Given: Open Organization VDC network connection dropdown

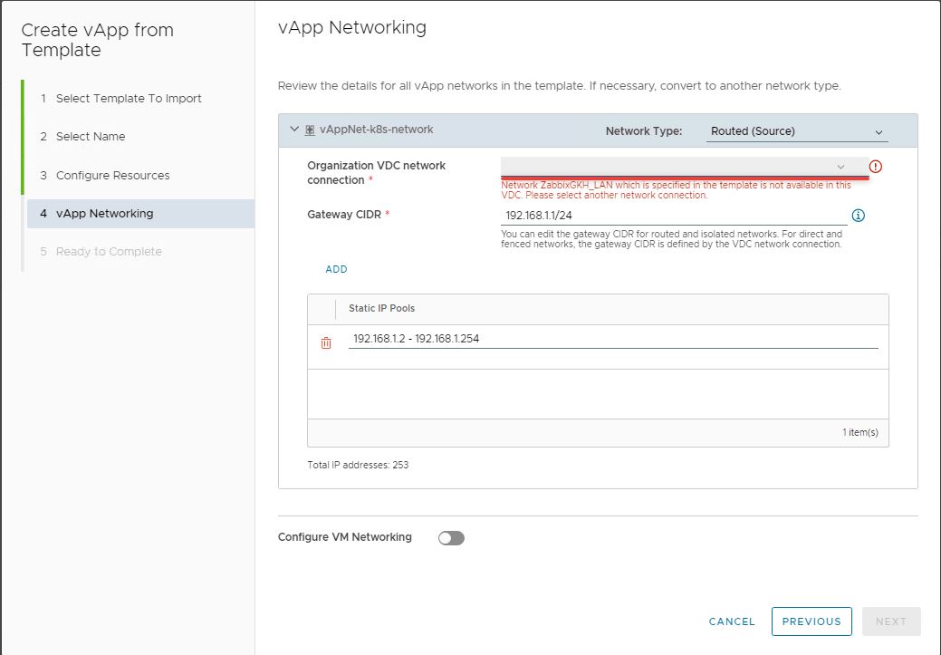Looking at the screenshot, I should [x=684, y=167].
